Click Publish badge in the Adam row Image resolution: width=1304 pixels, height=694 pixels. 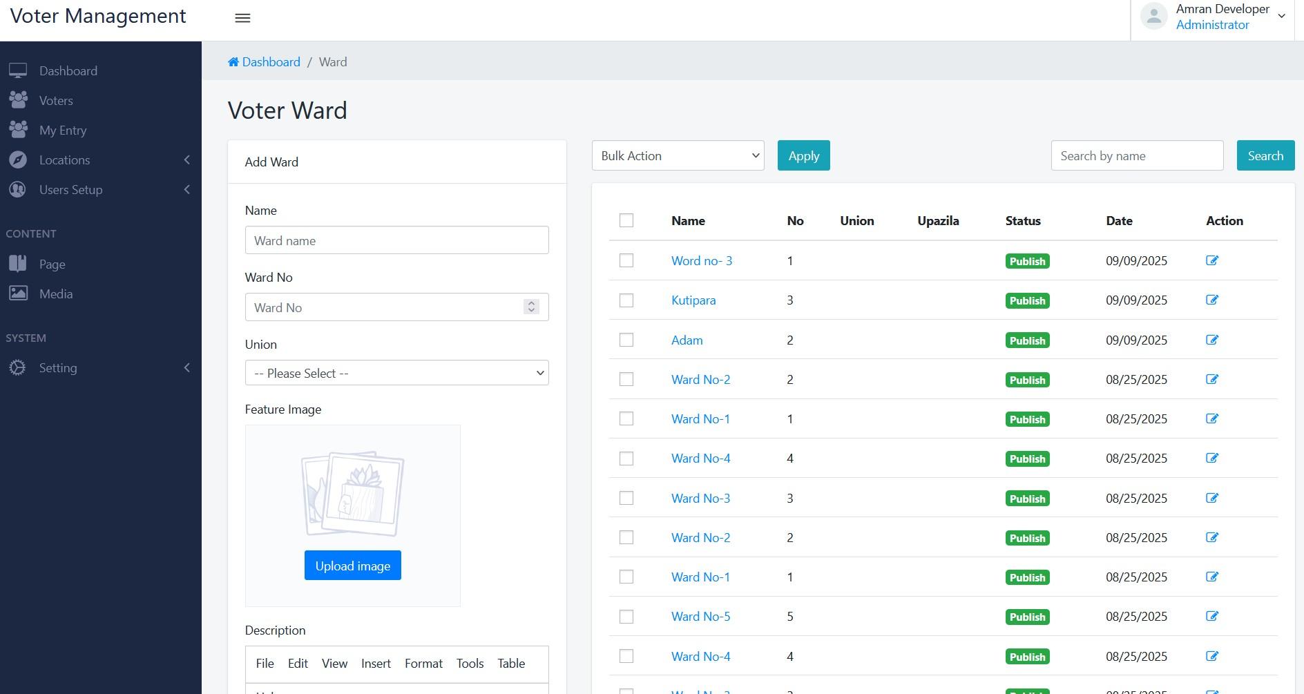[x=1027, y=340]
